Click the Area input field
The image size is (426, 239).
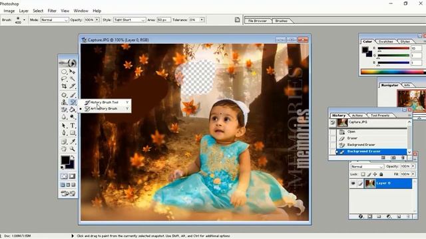164,20
